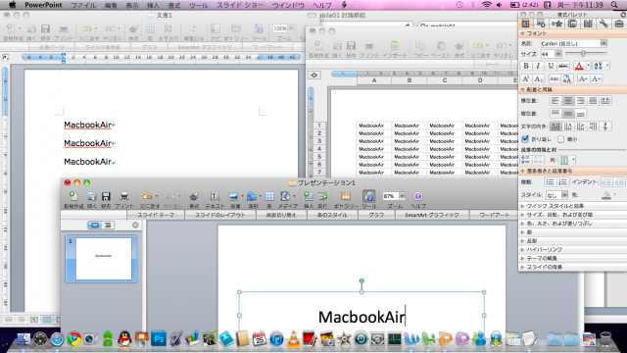The image size is (627, 353).
Task: Toggle Italic in the formatting palette
Action: tap(538, 66)
